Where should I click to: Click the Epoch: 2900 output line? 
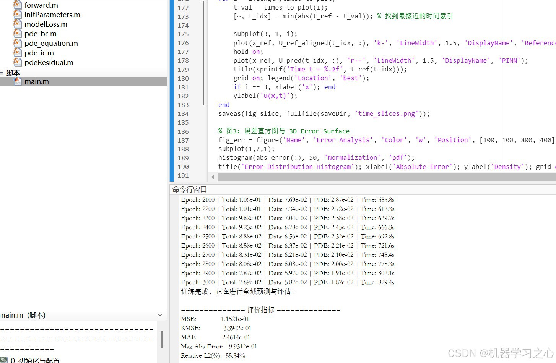[x=288, y=273]
